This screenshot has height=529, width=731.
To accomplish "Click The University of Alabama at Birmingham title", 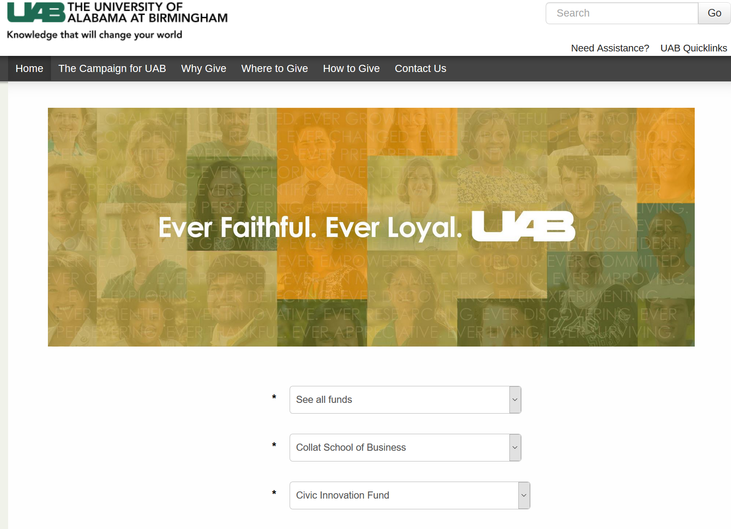I will tap(147, 13).
